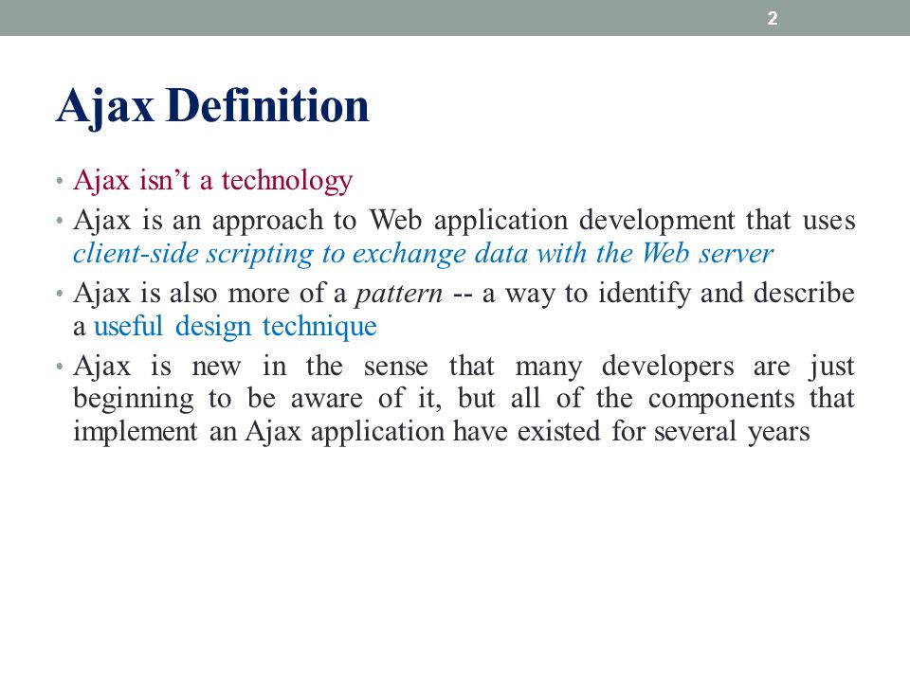Click the line 'implement an Ajax application have existed'
Screen dimensions: 910x682
click(442, 432)
